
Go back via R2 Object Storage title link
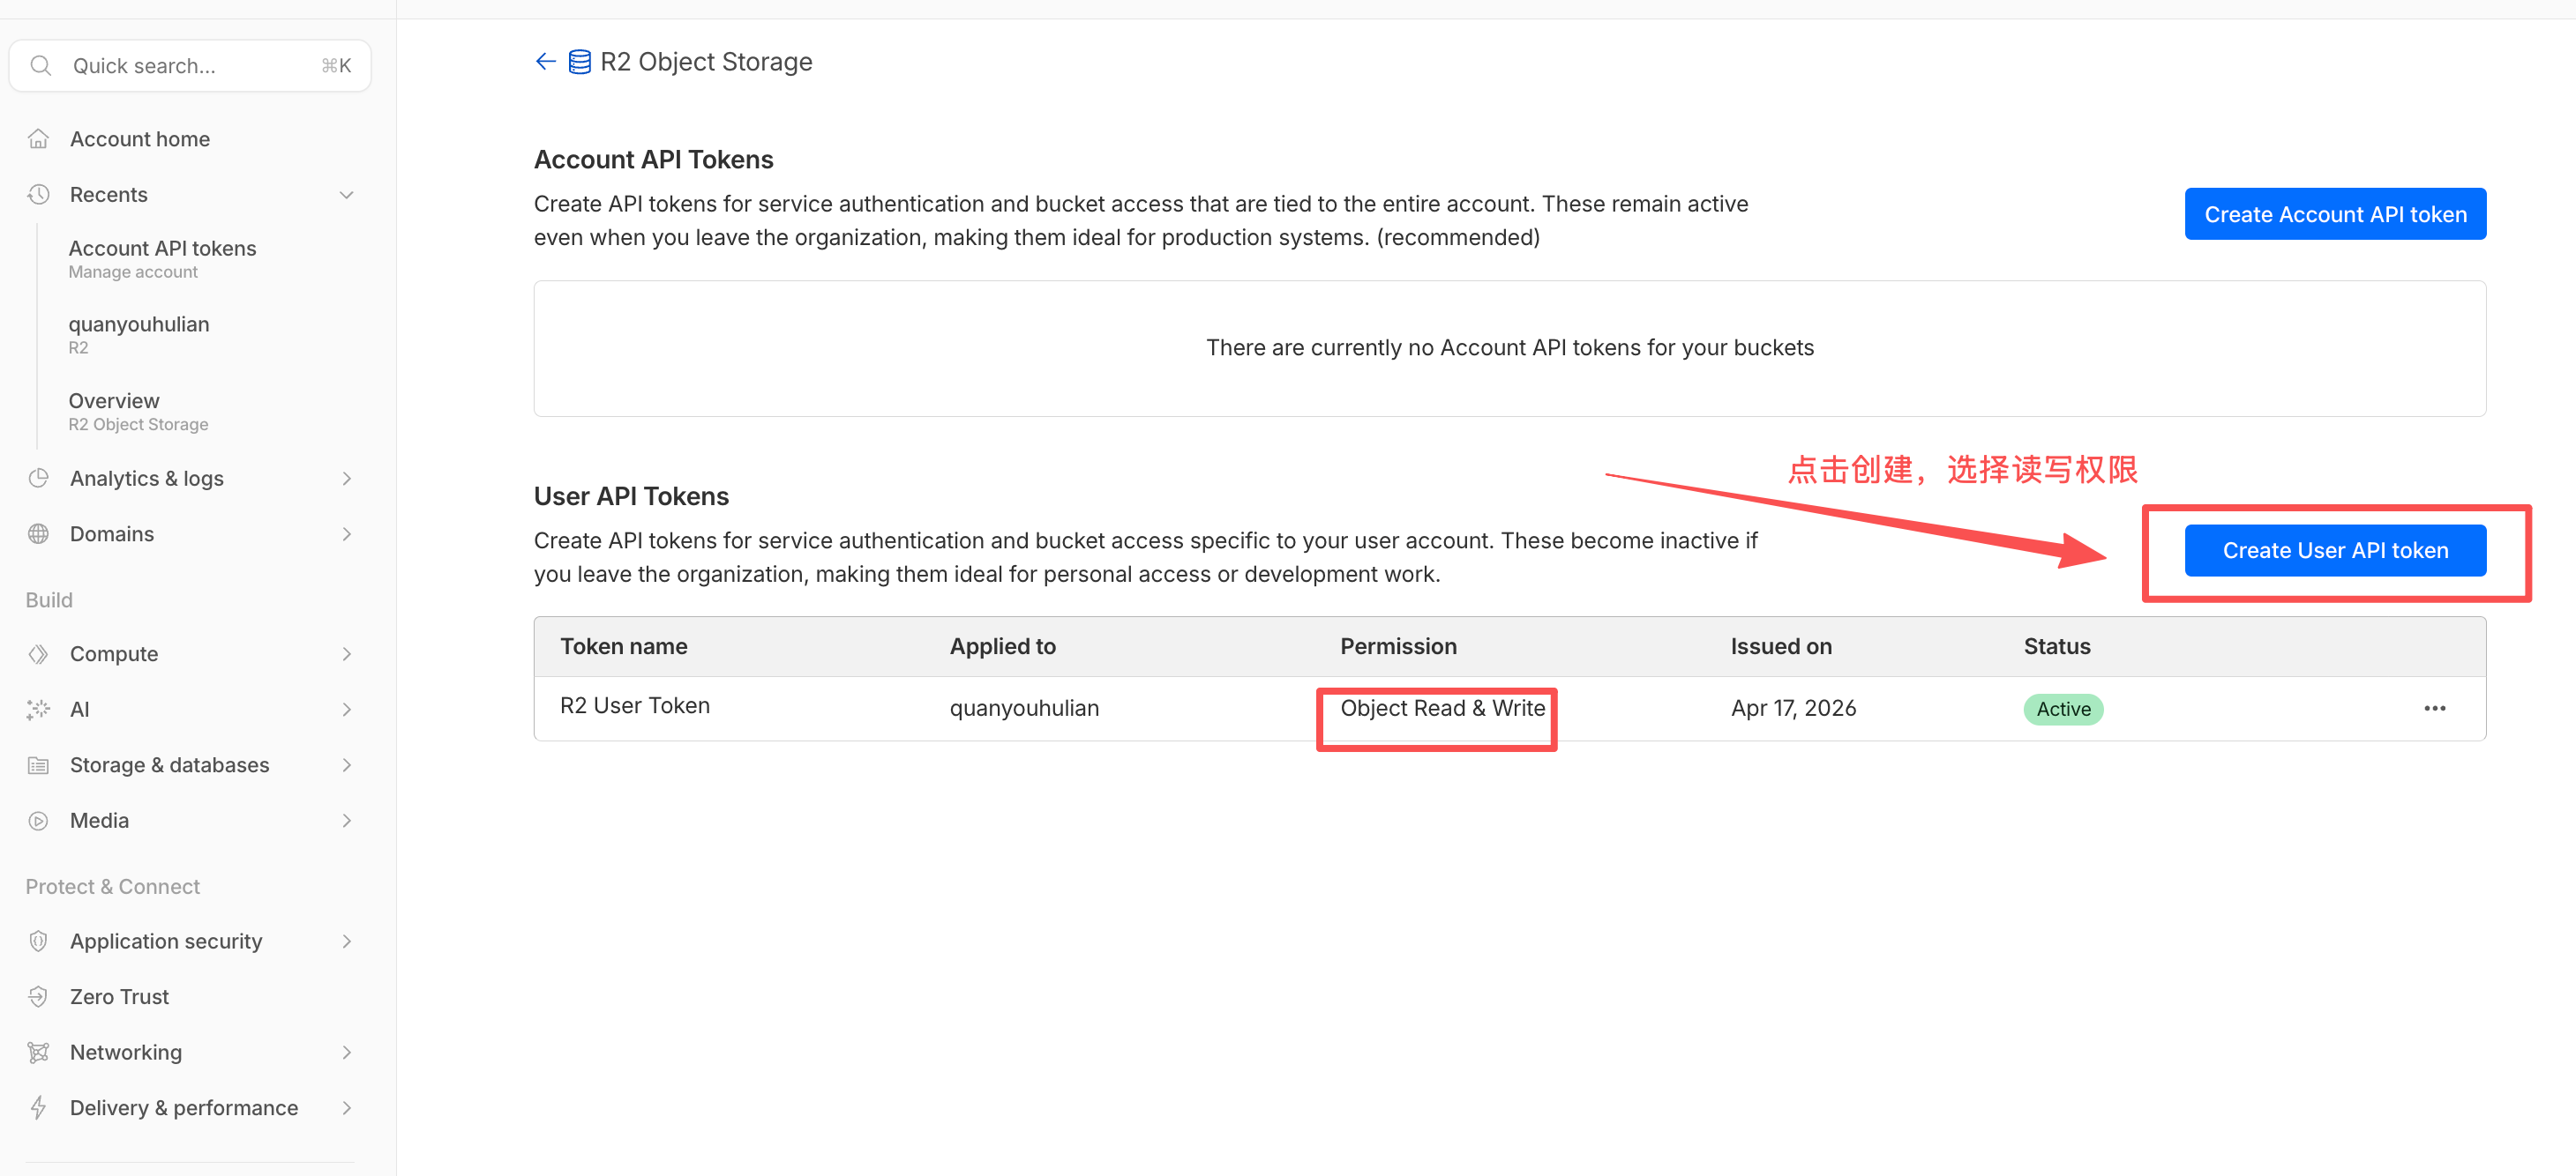click(x=706, y=62)
